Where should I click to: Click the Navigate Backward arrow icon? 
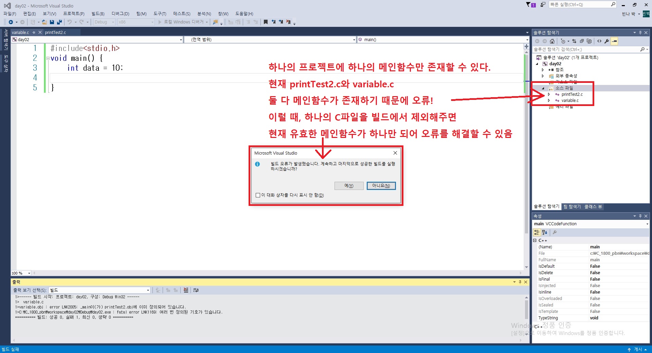[x=11, y=22]
